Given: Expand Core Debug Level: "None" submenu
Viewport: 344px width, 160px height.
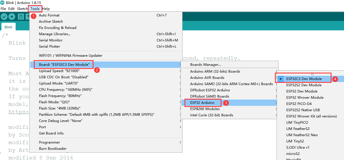Looking at the screenshot, I should click(x=105, y=121).
